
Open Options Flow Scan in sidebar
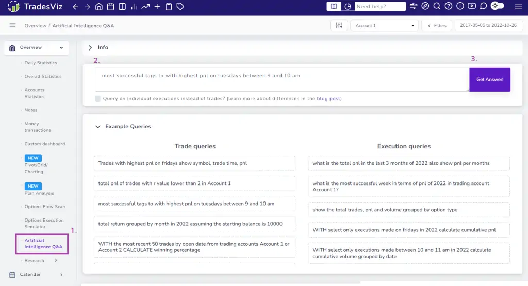point(44,207)
